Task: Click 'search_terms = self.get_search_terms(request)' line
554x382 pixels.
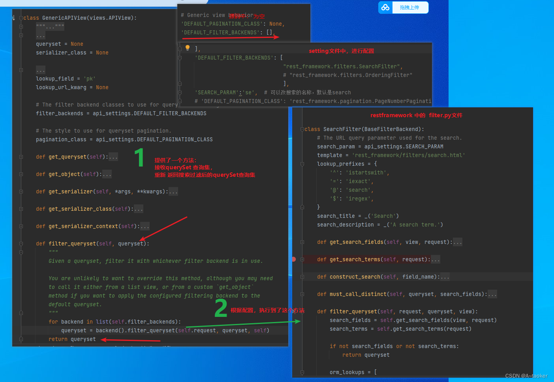Action: (x=401, y=329)
